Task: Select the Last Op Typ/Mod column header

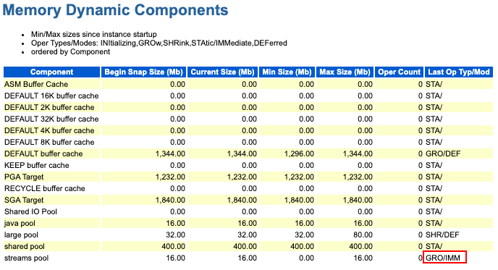Action: 459,72
